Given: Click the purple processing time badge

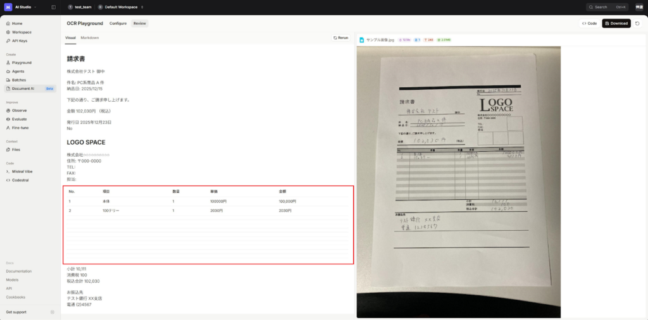Looking at the screenshot, I should coord(404,40).
